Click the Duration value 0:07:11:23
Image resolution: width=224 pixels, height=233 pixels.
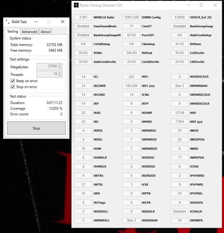tap(54, 103)
